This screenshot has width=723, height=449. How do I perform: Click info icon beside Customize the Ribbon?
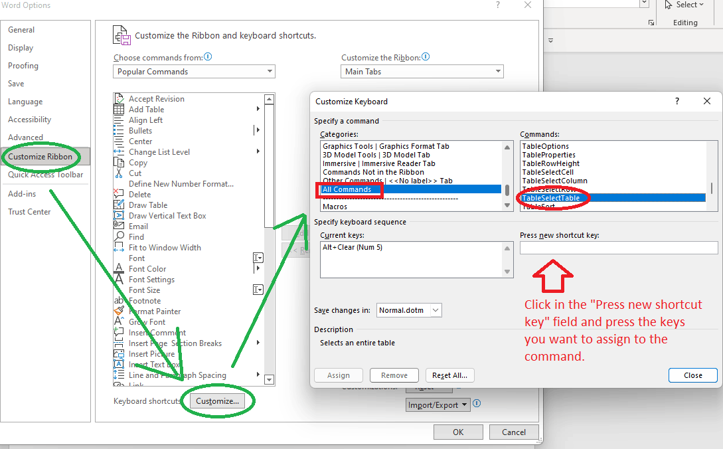pyautogui.click(x=426, y=56)
